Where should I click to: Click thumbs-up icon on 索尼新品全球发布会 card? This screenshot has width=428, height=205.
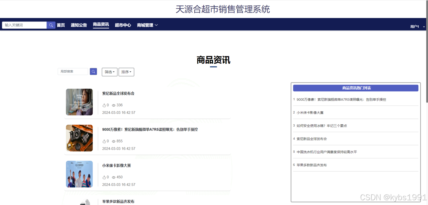tap(104, 105)
